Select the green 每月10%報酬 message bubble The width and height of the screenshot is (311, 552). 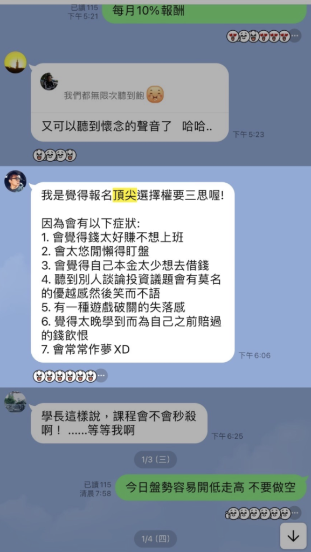pyautogui.click(x=204, y=12)
